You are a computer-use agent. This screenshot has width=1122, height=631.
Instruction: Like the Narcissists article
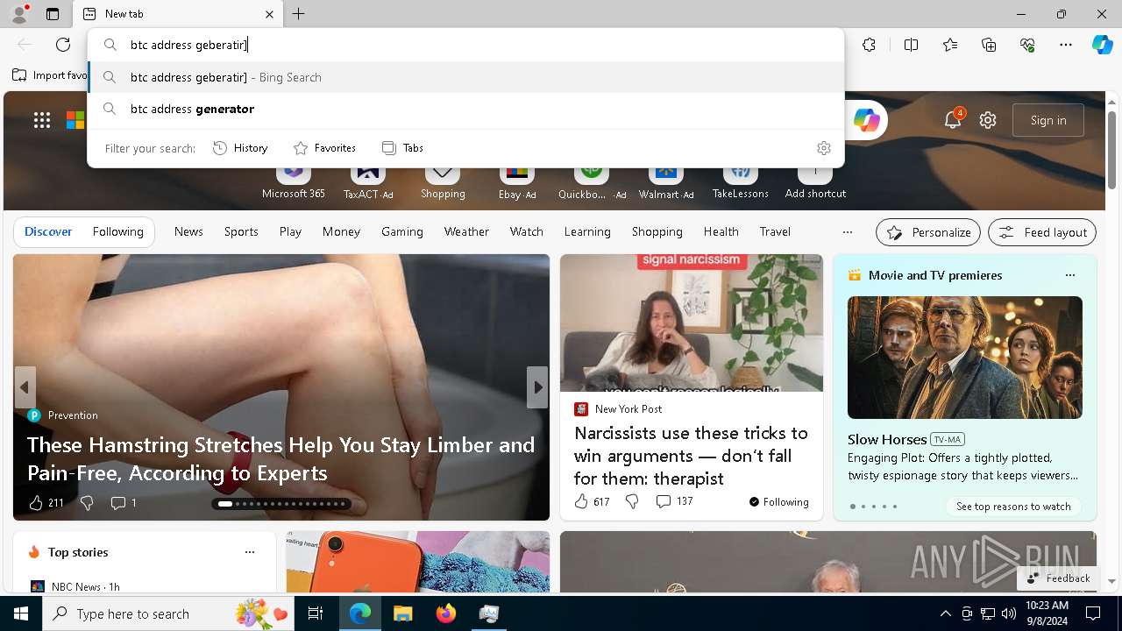tap(591, 501)
